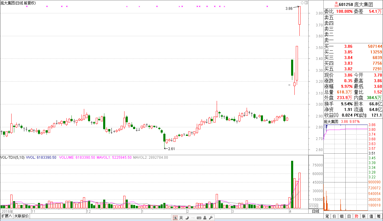The height and width of the screenshot is (221, 383).
Task: Switch to the 细 tab
Action: point(342,216)
